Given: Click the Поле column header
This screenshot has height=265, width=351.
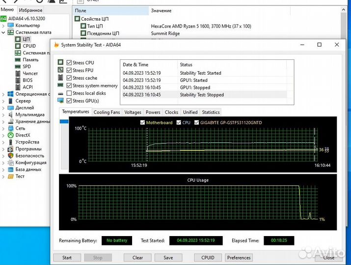Looking at the screenshot, I should click(x=110, y=10).
